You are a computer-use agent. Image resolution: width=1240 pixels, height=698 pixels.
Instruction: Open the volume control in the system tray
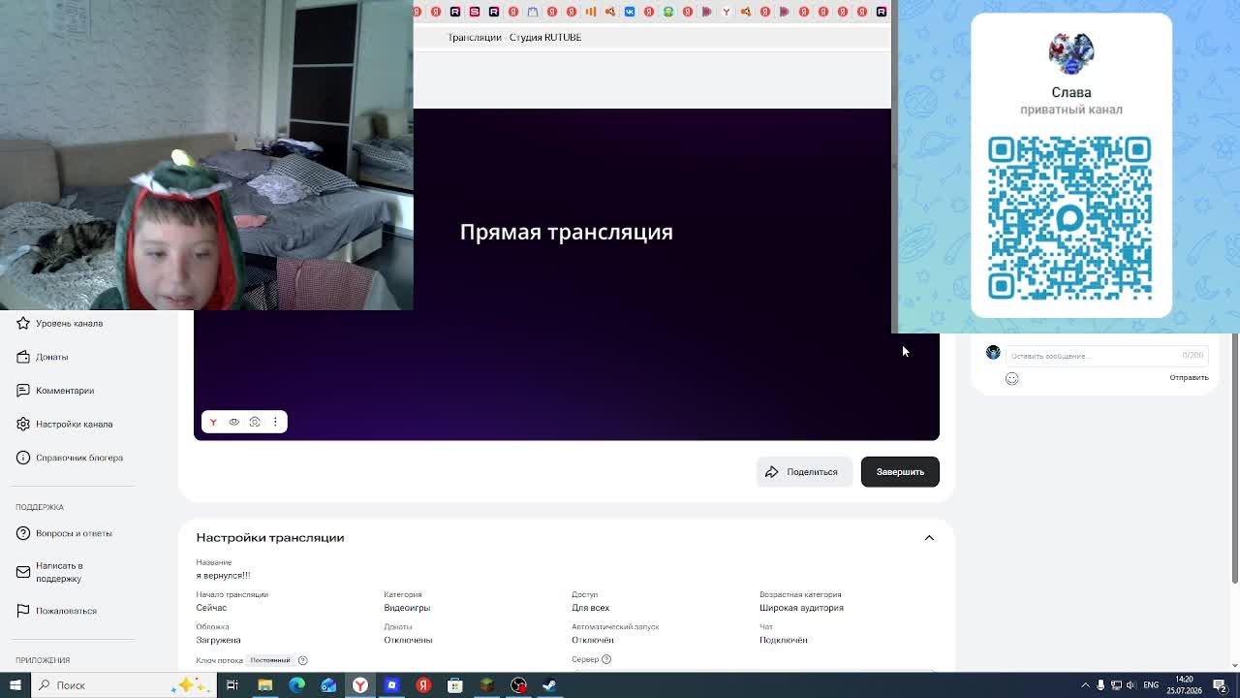pos(1131,685)
